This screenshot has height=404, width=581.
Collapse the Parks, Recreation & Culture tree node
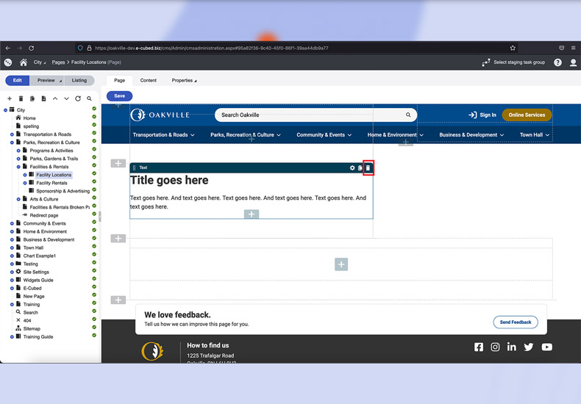13,143
